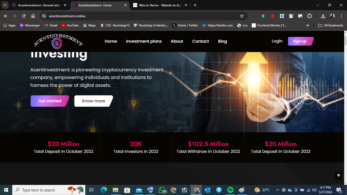Click the Acentinvestment logo in header
Viewport: 347px width, 195px height.
click(58, 41)
